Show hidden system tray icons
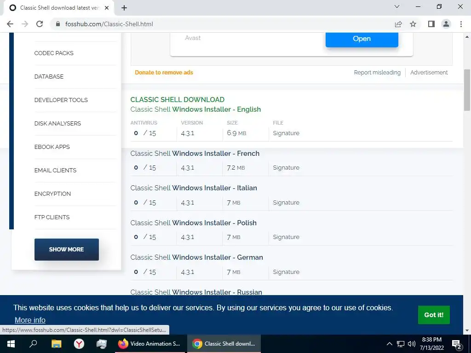The image size is (471, 353). (x=389, y=344)
